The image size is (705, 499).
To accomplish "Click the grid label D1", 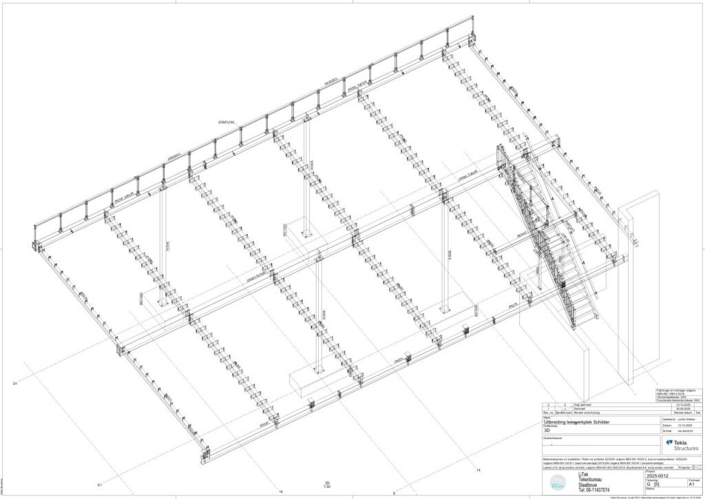I will tap(15, 383).
